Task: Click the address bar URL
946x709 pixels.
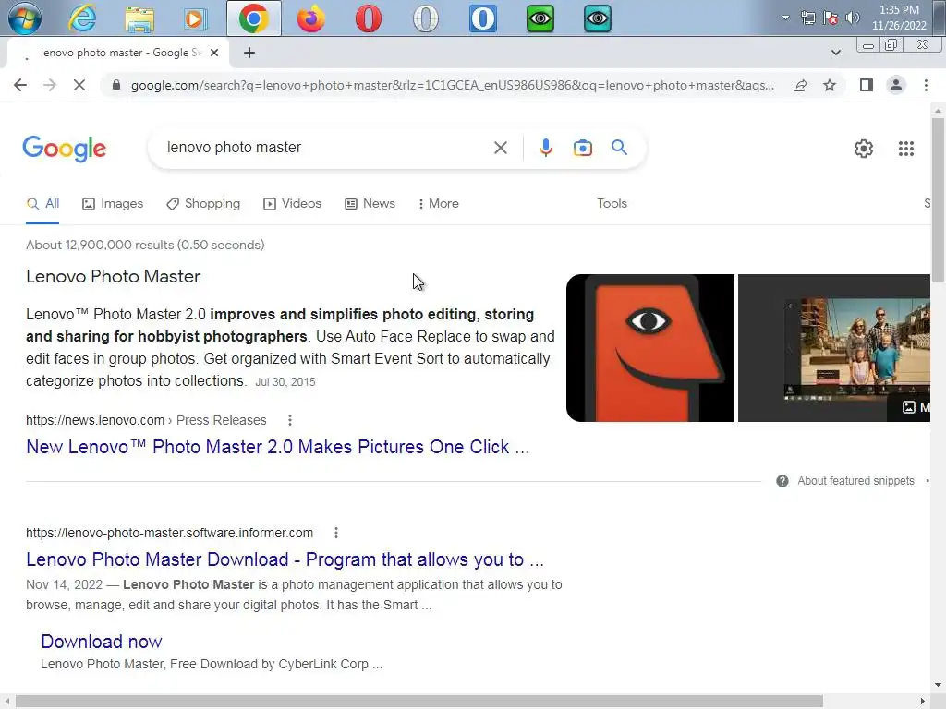Action: [453, 85]
